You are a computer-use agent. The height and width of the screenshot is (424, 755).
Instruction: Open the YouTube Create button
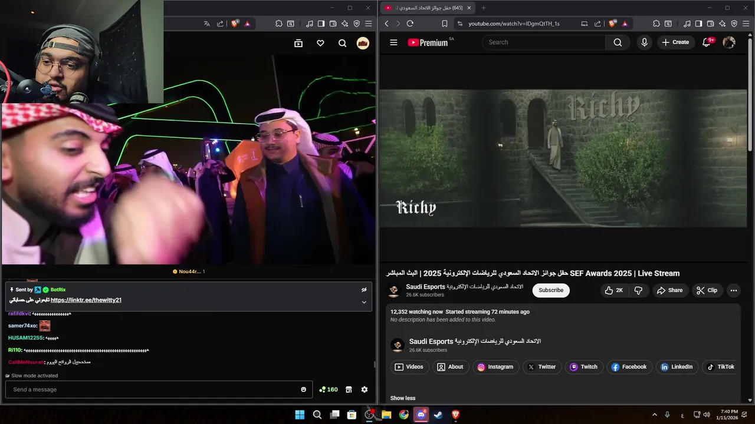(675, 42)
